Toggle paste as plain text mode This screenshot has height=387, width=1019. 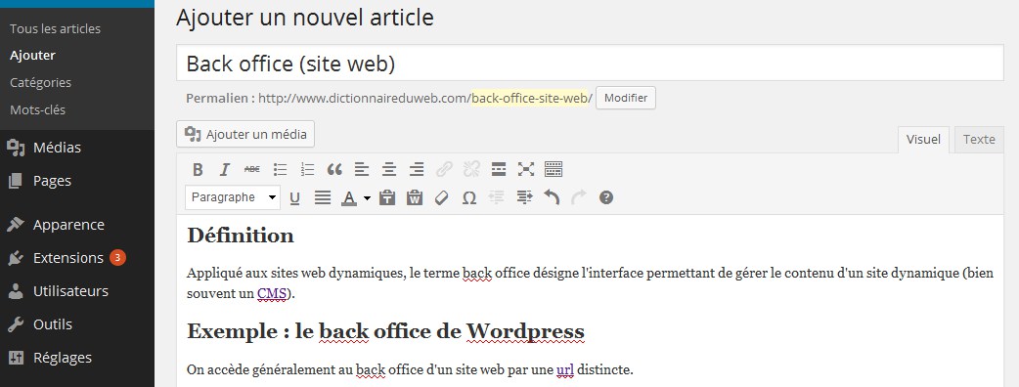tap(387, 198)
